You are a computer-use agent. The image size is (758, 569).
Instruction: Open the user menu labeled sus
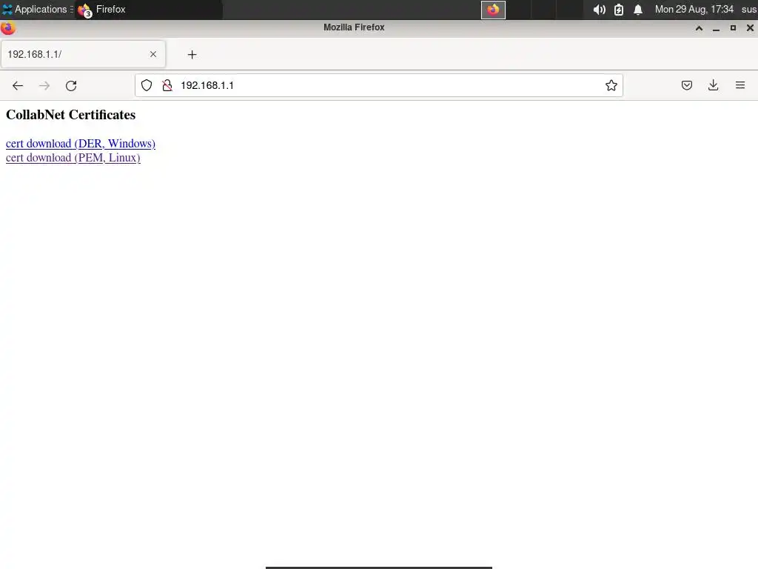pos(749,9)
